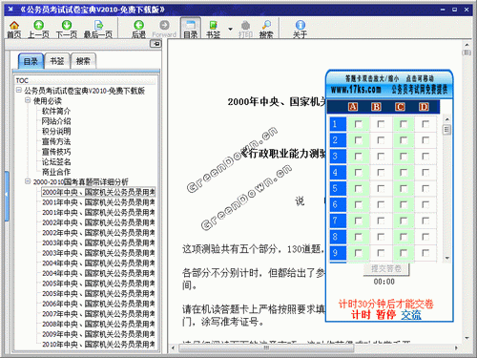Screen dimensions: 477x358
Task: Click the document vertical scroll down arrow
Action: [x=467, y=338]
